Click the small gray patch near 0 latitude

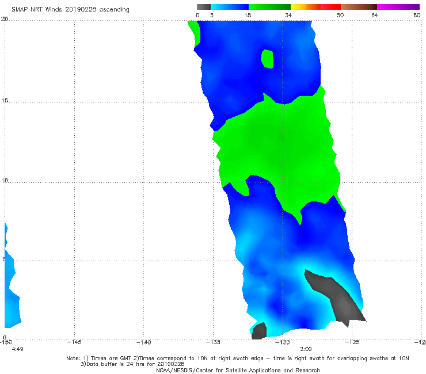[258, 331]
